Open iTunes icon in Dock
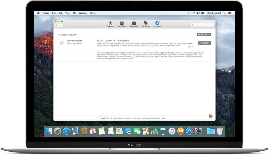 point(172,131)
